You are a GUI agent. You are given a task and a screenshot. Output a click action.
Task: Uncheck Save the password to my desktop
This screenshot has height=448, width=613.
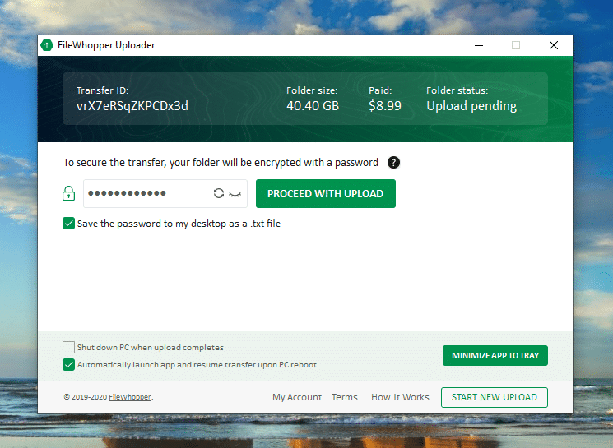point(68,224)
